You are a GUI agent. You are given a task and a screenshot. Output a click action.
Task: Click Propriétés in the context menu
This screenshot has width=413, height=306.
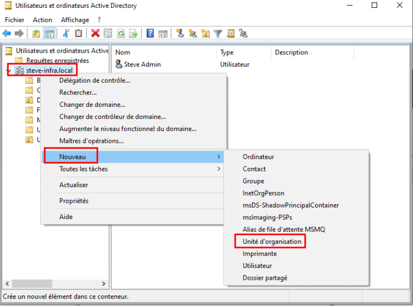pyautogui.click(x=74, y=201)
